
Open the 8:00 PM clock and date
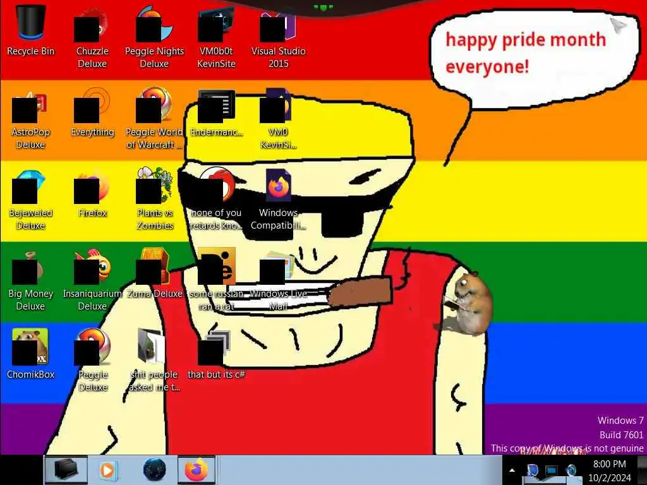click(x=610, y=470)
